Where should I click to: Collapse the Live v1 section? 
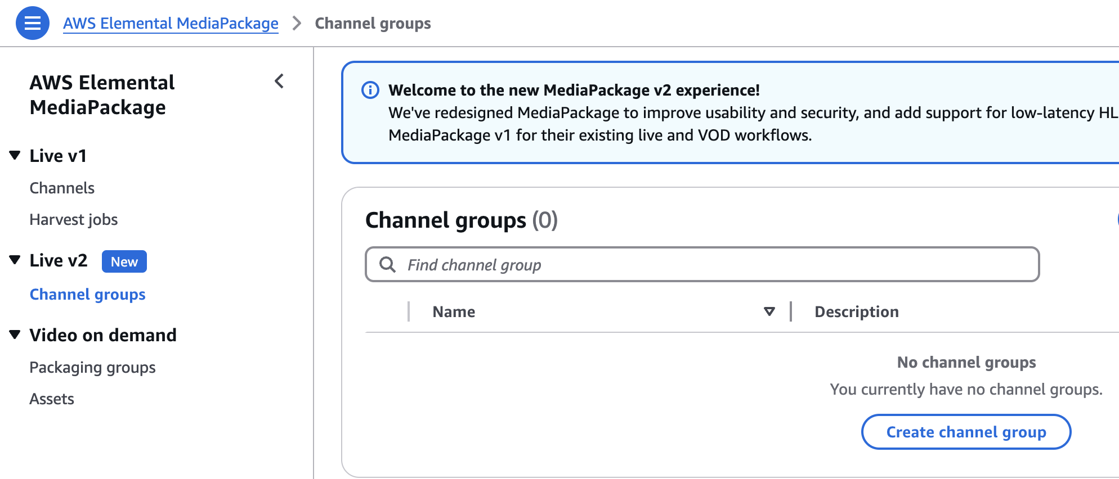pos(15,155)
